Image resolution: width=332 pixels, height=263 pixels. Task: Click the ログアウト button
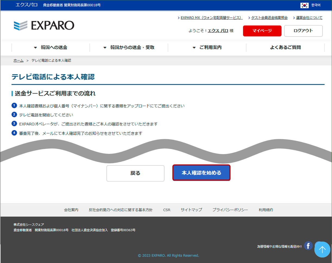click(x=303, y=31)
